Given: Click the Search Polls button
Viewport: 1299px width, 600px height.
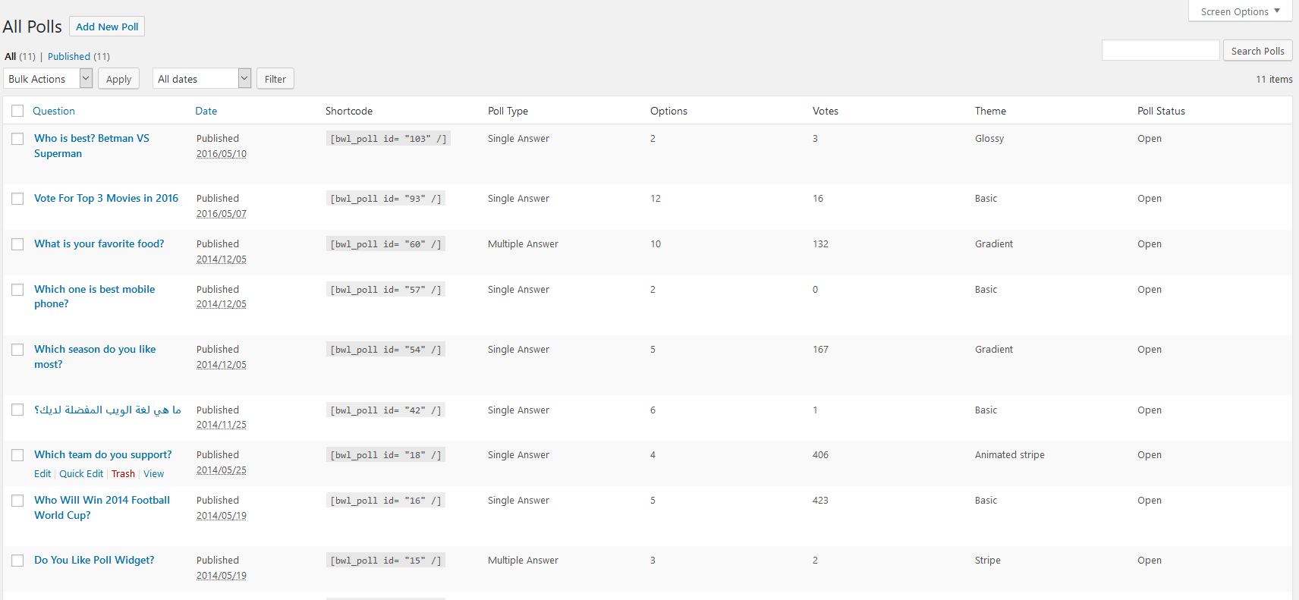Looking at the screenshot, I should (1257, 51).
